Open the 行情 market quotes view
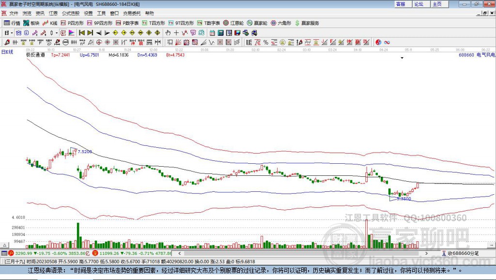 (x=12, y=23)
